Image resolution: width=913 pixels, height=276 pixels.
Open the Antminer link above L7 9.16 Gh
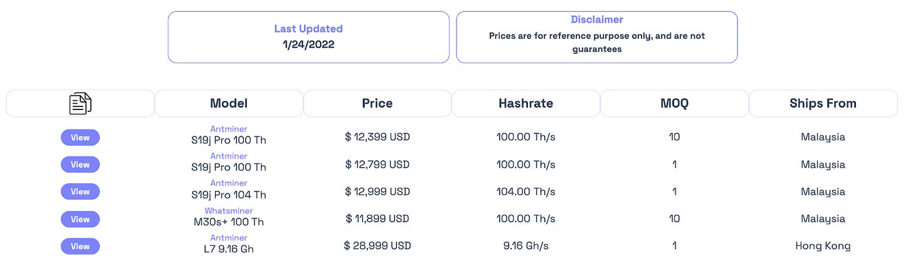[229, 238]
